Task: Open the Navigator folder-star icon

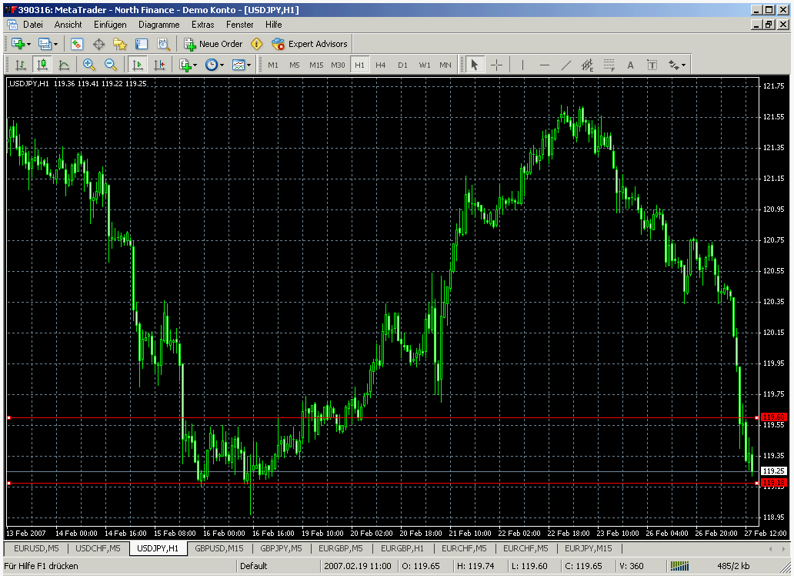Action: click(x=120, y=44)
